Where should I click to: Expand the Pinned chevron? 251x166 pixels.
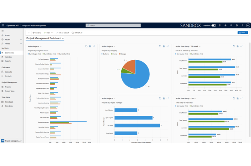[21, 44]
